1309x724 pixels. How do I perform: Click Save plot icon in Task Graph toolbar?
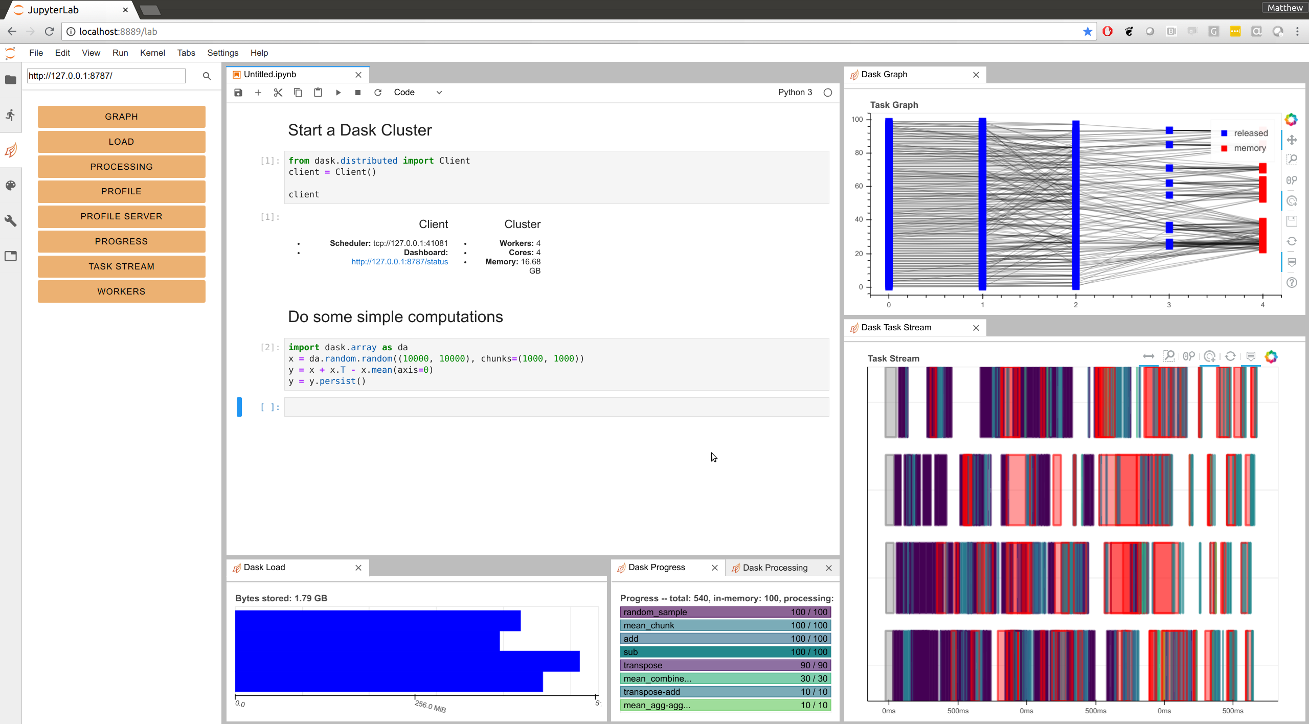[x=1292, y=221]
